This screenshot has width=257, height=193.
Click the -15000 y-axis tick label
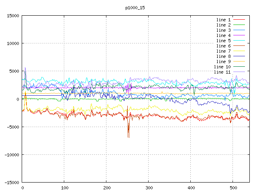(12, 182)
